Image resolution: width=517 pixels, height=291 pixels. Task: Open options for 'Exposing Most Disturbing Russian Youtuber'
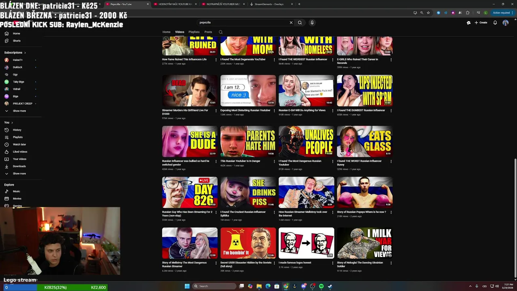pyautogui.click(x=274, y=110)
